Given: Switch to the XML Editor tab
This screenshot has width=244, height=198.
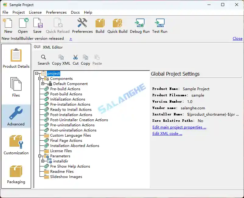Looking at the screenshot, I should (x=53, y=47).
